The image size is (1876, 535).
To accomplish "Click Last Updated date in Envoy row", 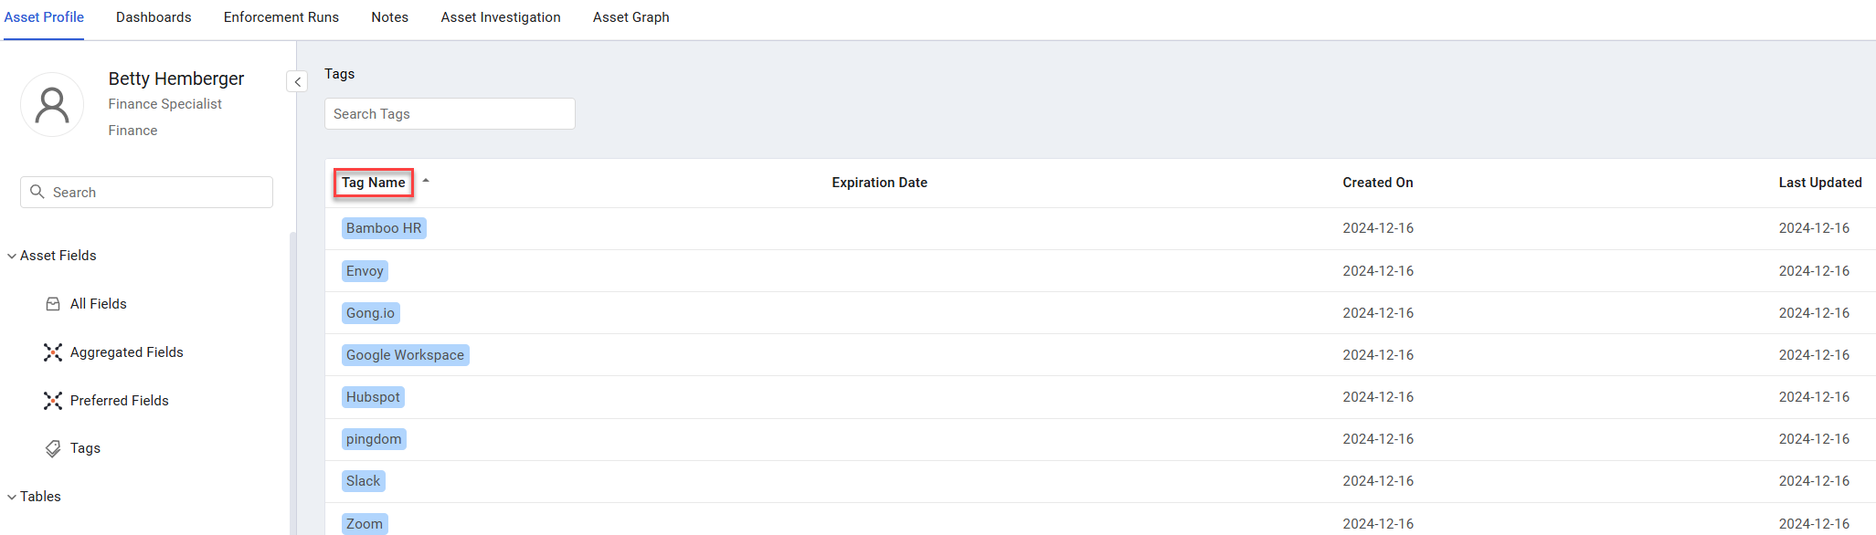I will [1814, 271].
